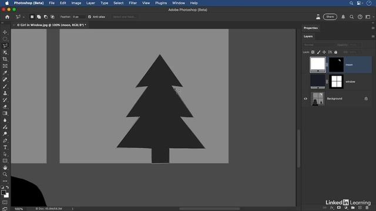
Task: Select the Polygonal Lasso tool in toolbar
Action: (x=5, y=46)
